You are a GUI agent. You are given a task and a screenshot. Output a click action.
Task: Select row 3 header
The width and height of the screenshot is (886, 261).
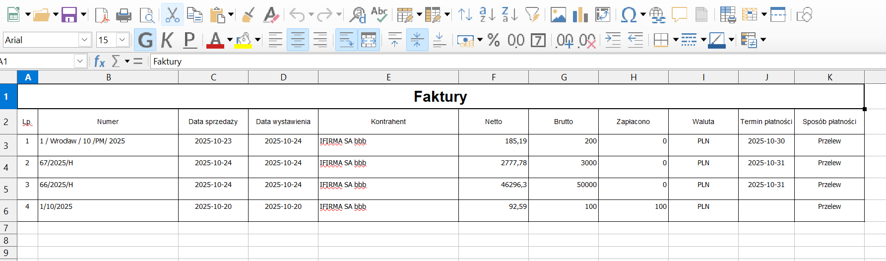click(x=6, y=145)
